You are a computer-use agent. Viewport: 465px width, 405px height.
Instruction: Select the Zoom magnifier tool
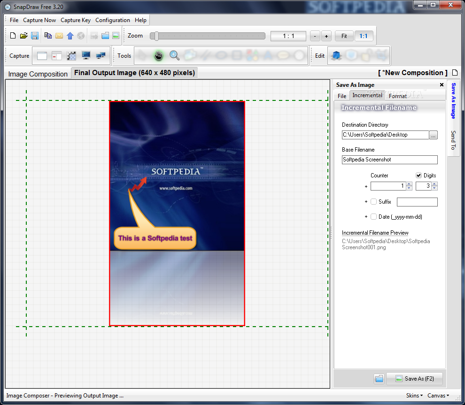[x=174, y=55]
